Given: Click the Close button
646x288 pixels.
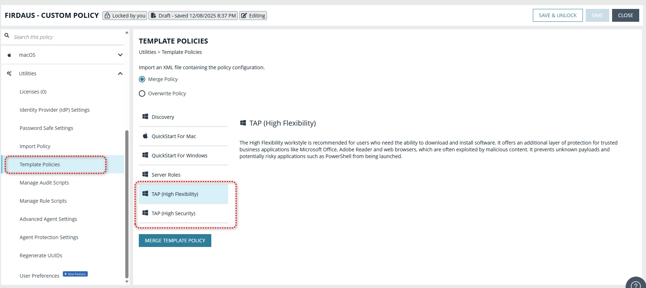Looking at the screenshot, I should [x=626, y=15].
